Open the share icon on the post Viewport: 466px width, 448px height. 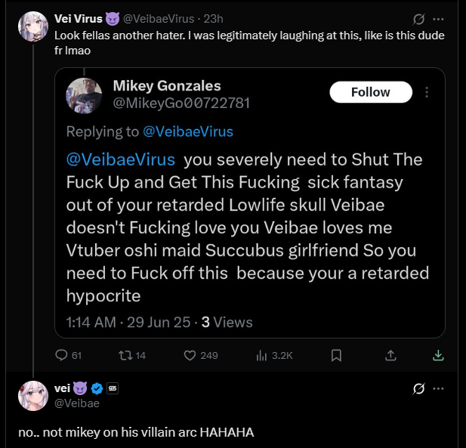390,354
